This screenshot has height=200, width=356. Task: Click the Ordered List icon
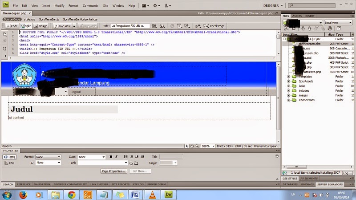(131, 157)
